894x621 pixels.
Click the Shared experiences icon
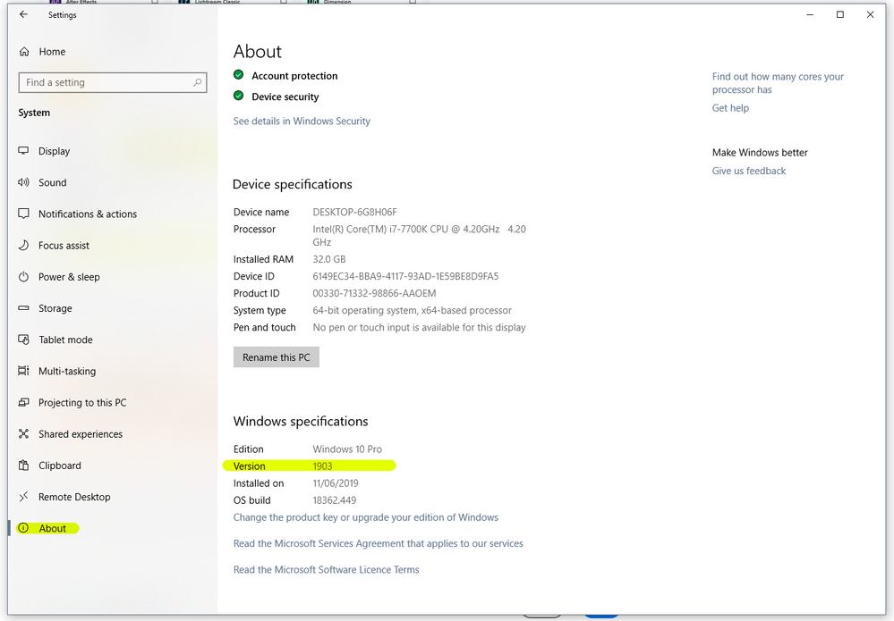pos(23,433)
